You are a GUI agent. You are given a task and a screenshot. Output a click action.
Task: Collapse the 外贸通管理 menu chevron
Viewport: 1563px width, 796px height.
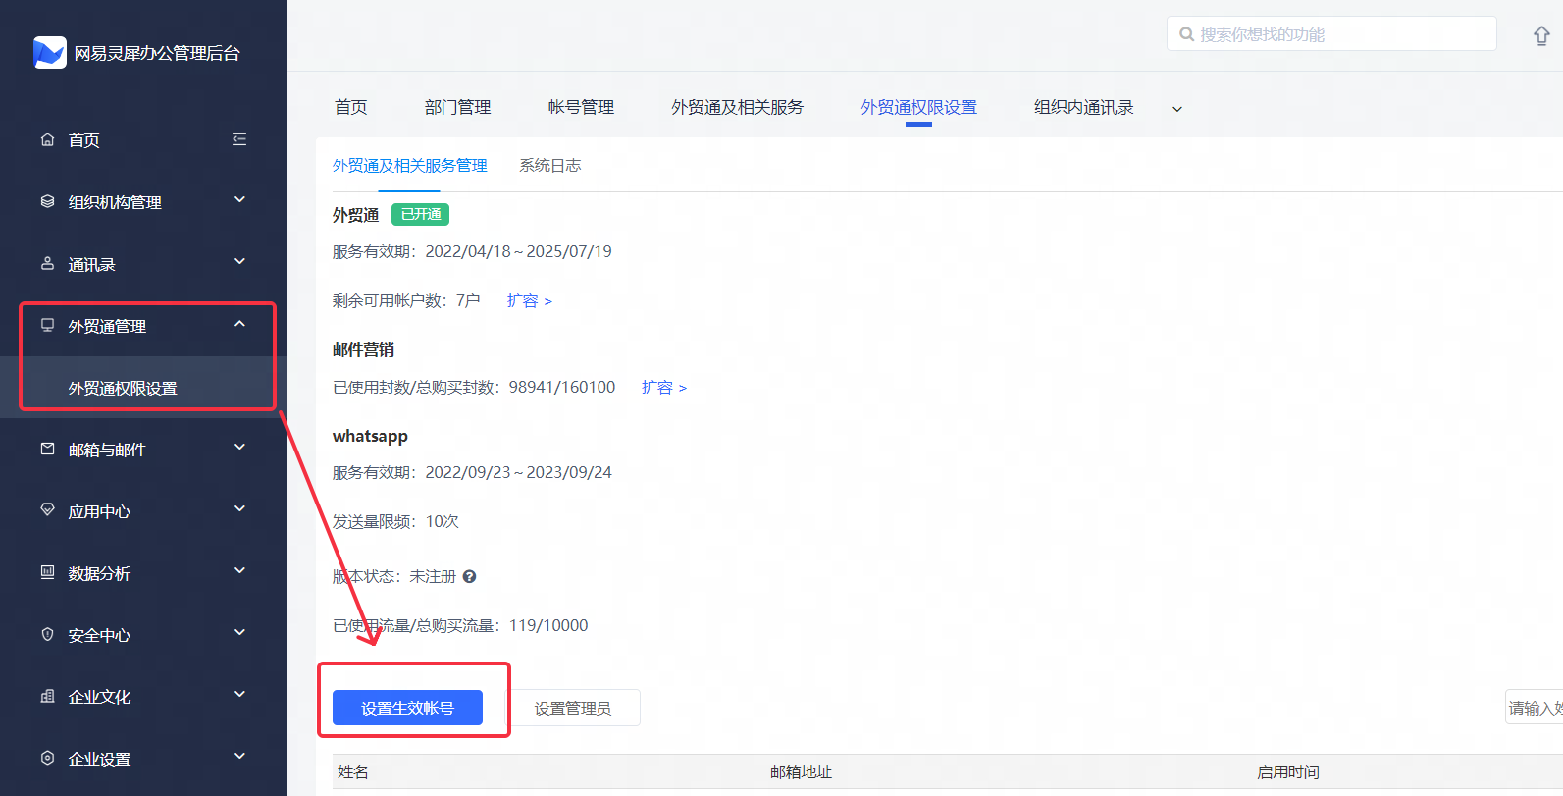coord(239,324)
